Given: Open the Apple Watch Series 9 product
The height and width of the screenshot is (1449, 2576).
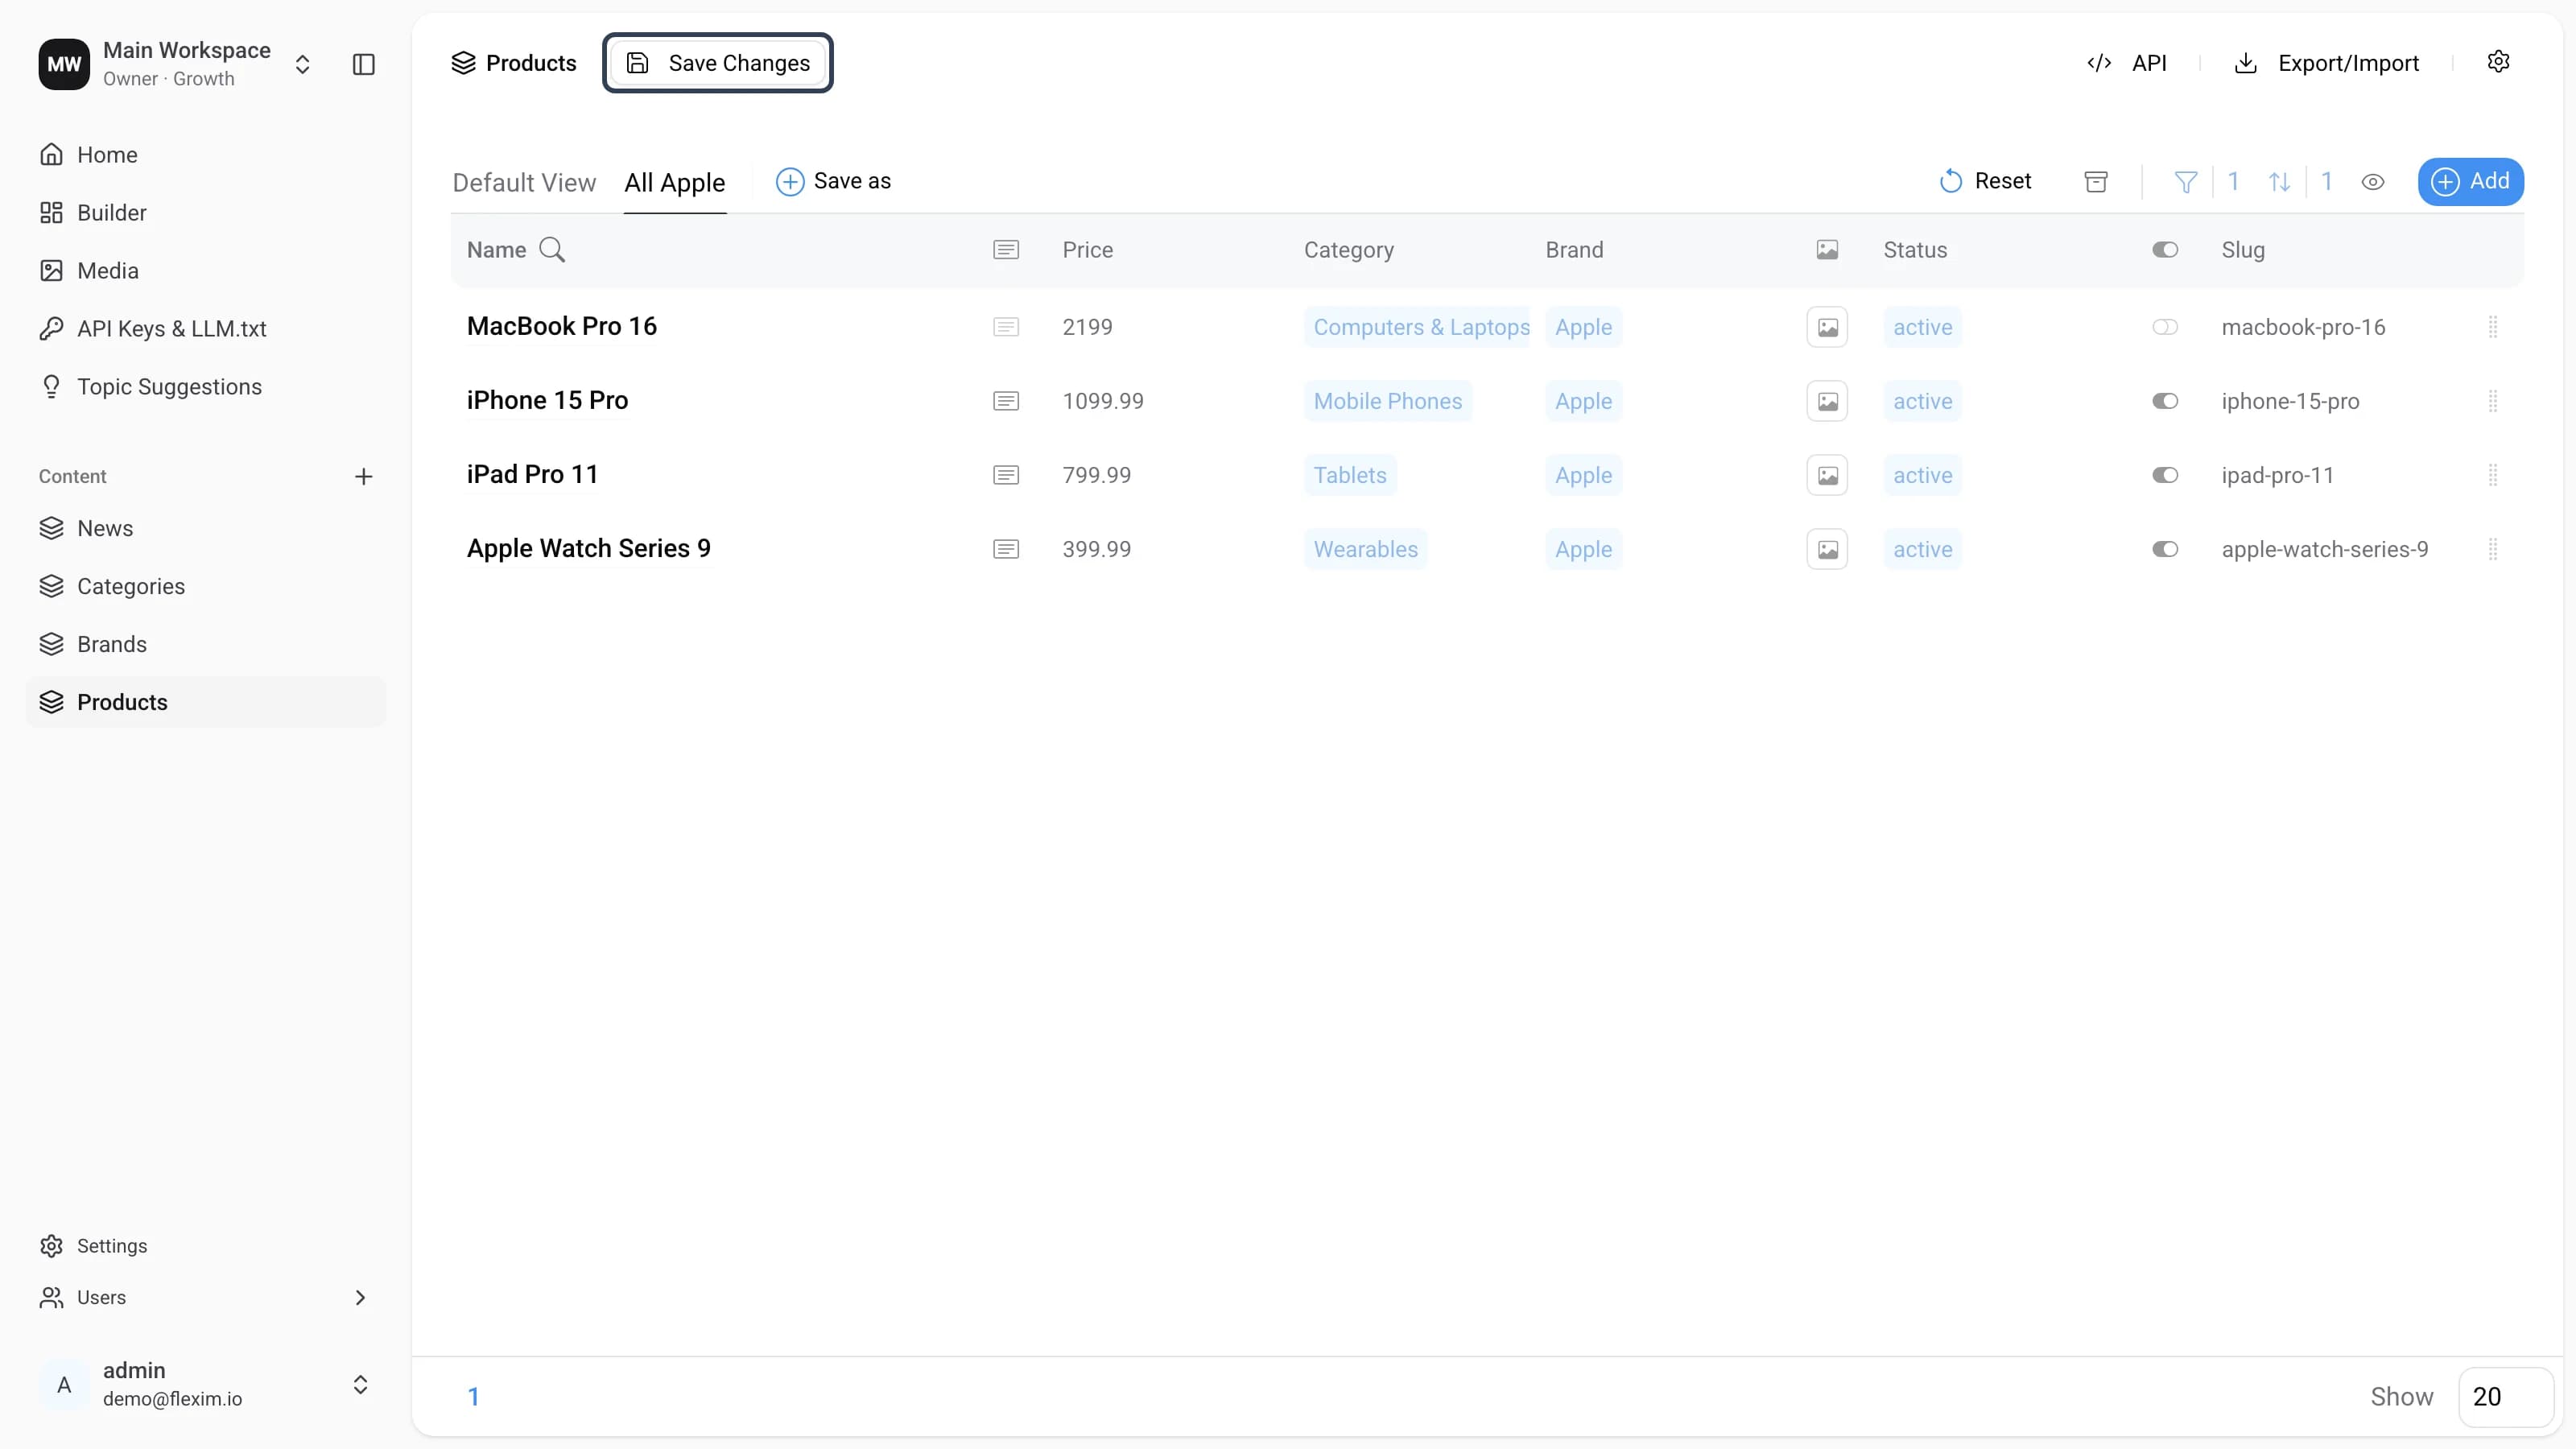Looking at the screenshot, I should tap(589, 548).
